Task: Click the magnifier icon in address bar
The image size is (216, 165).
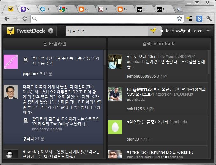Action: [34, 18]
